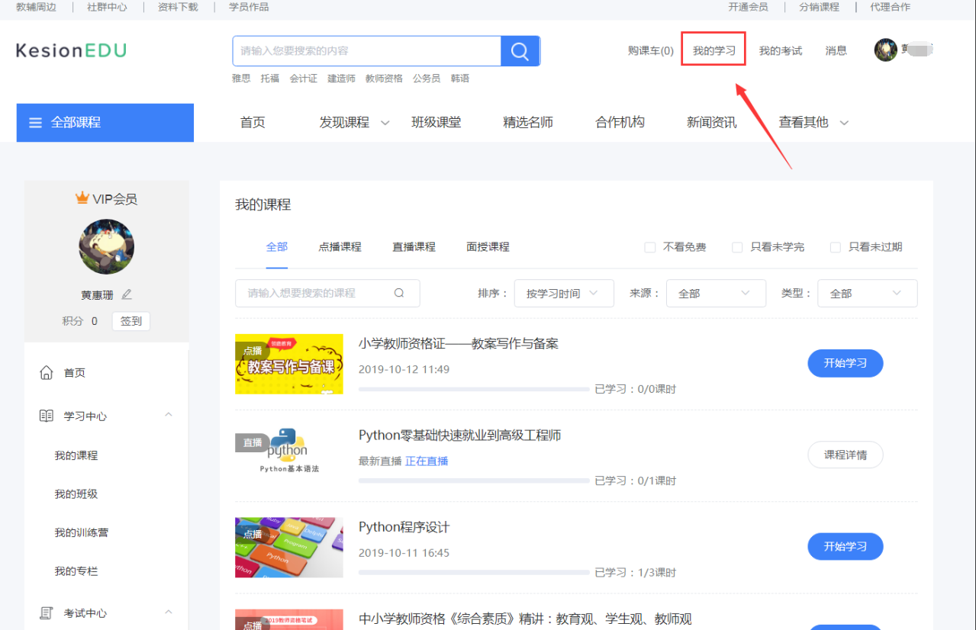Open course title 小学教师资格证——教案写作与备案
Viewport: 976px width, 630px height.
coord(459,344)
